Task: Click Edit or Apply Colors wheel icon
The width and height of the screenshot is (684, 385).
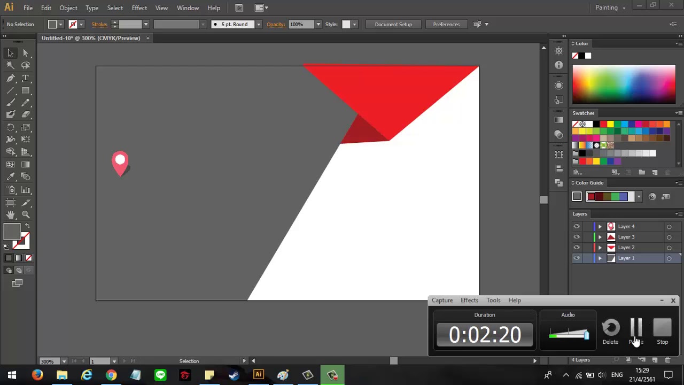Action: coord(652,197)
